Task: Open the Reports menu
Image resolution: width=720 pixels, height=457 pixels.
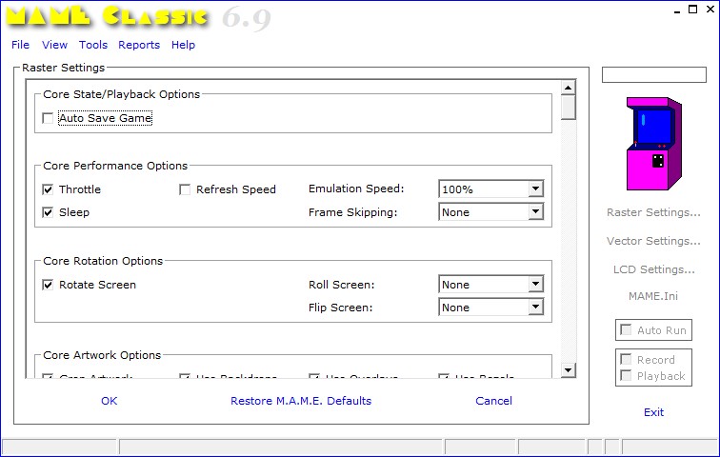Action: 139,45
